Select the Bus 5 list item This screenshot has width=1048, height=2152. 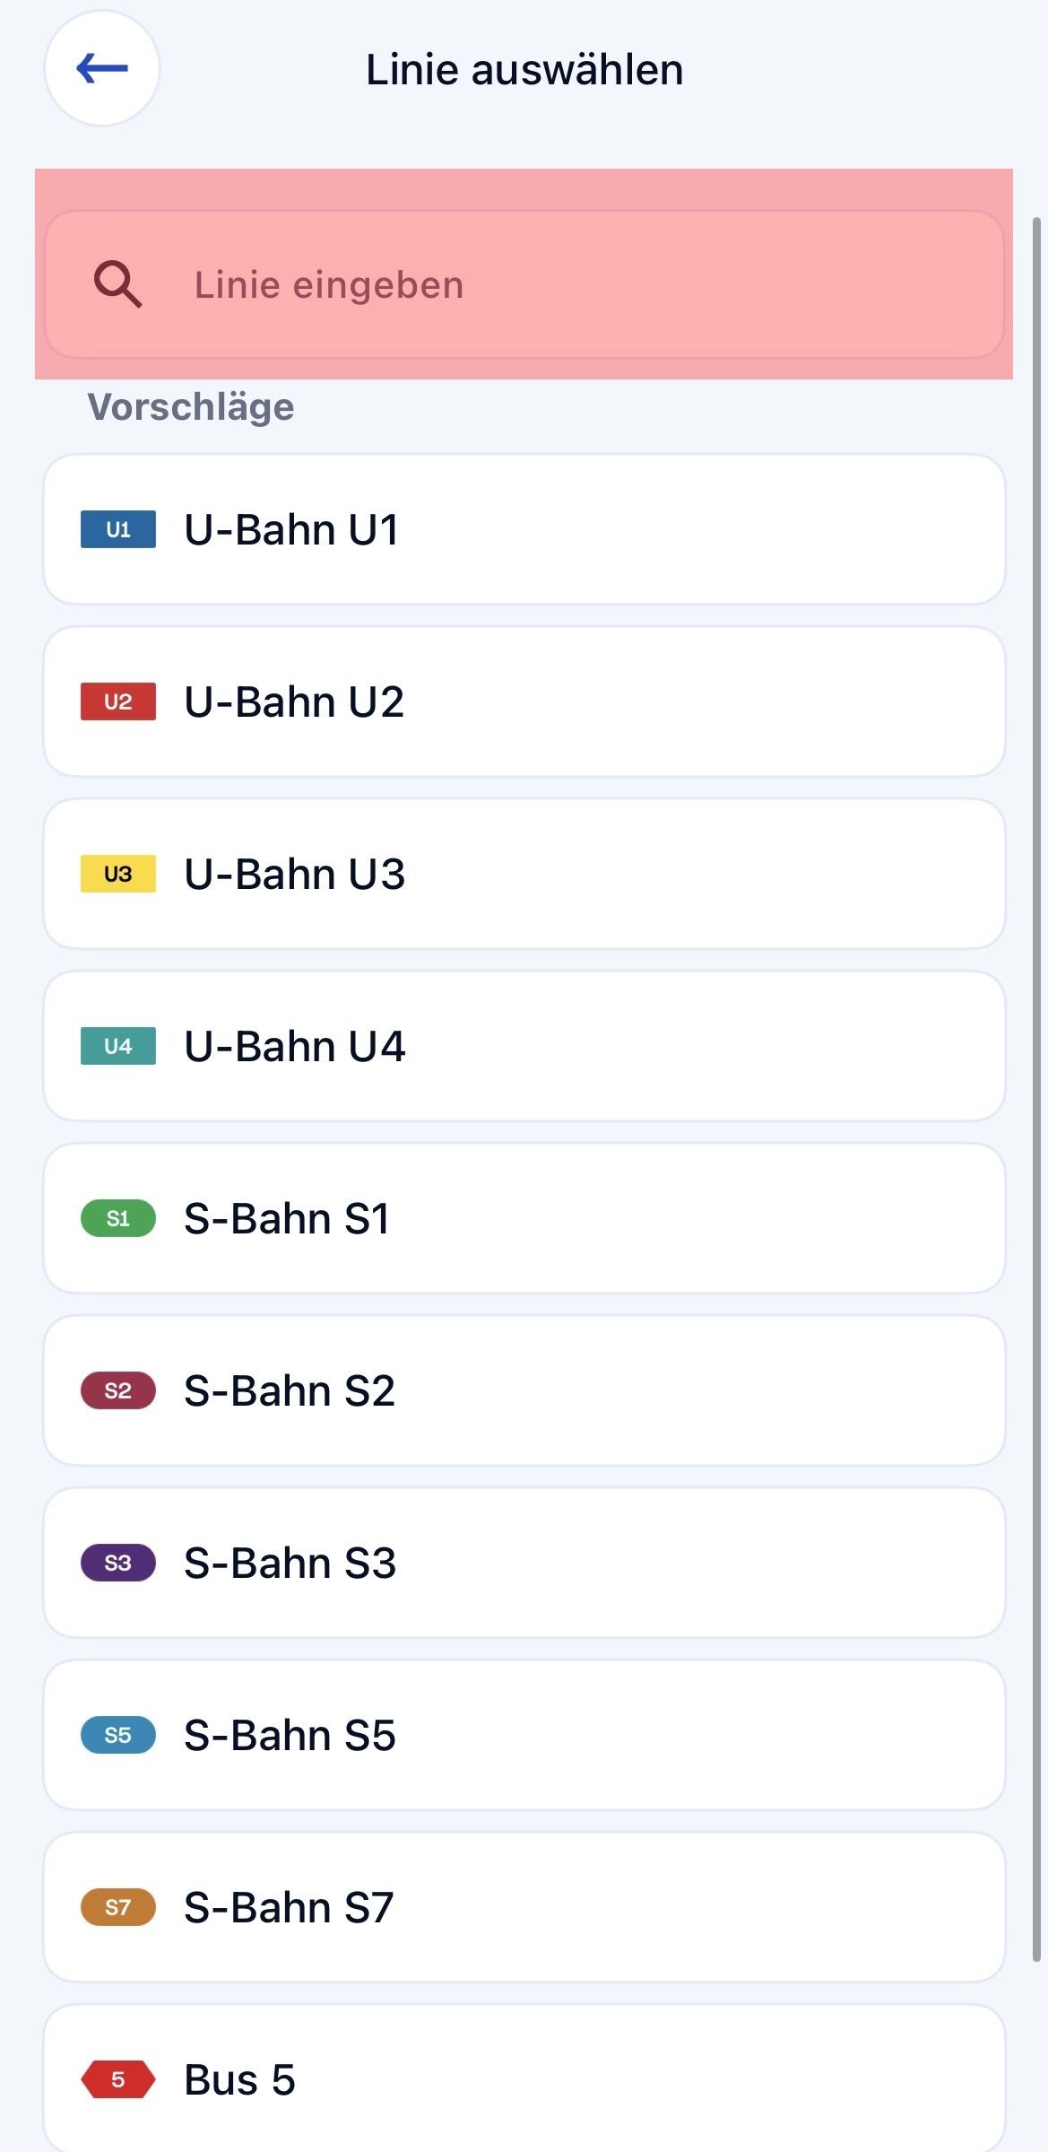click(x=524, y=2079)
